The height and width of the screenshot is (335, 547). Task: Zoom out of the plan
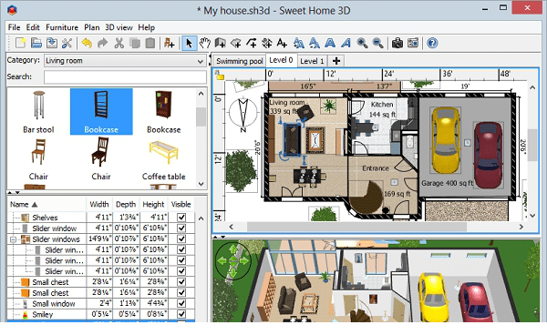click(x=377, y=43)
